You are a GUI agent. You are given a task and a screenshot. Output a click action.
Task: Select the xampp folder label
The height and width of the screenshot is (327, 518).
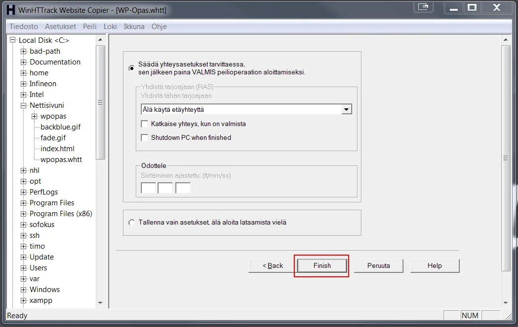click(41, 301)
